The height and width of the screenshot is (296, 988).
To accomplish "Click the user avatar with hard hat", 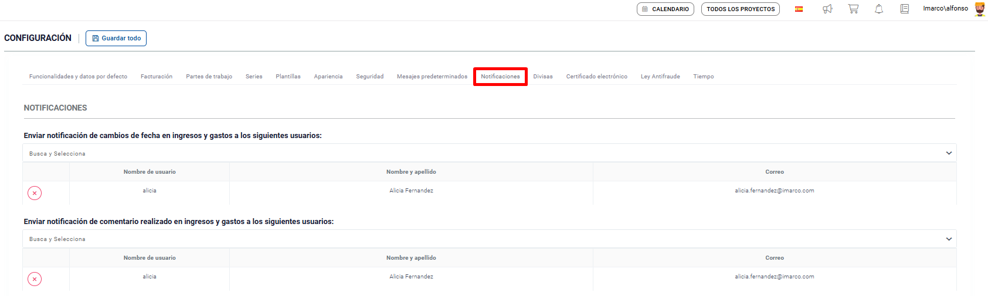I will [x=980, y=9].
